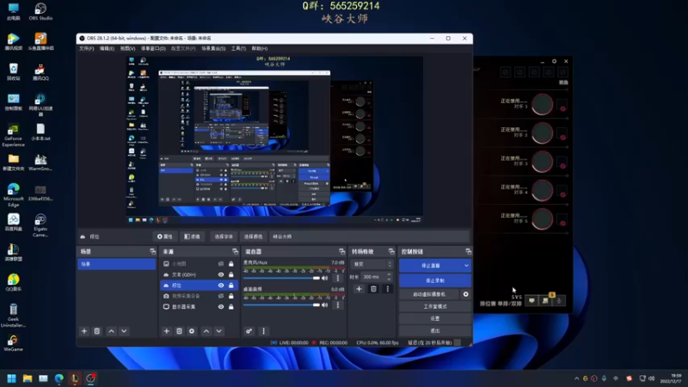
Task: Toggle visibility eye of 文本 (GDI+) source
Action: click(221, 274)
